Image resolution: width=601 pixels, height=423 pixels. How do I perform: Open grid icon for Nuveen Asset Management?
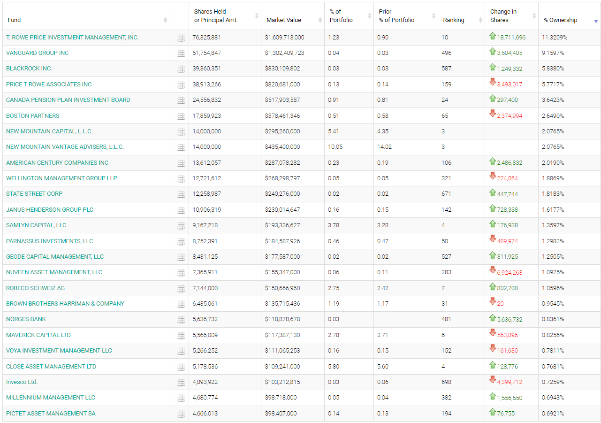click(181, 273)
